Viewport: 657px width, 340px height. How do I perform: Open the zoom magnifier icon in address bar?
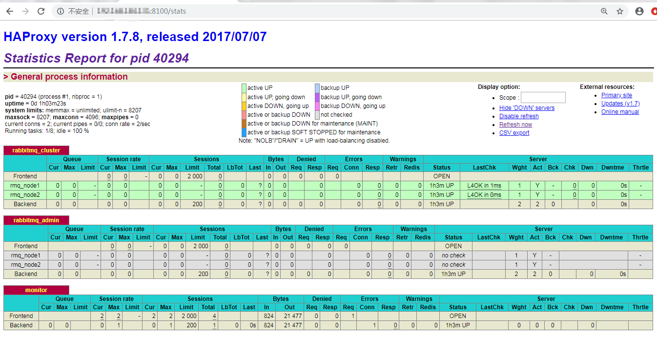point(604,11)
